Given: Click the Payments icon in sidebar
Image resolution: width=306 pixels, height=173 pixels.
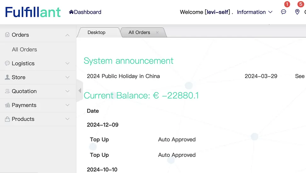Looking at the screenshot, I should point(7,105).
